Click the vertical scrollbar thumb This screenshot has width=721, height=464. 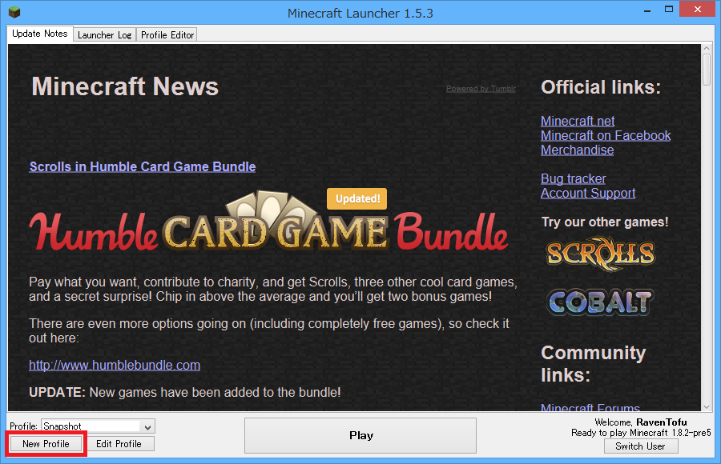pos(707,70)
